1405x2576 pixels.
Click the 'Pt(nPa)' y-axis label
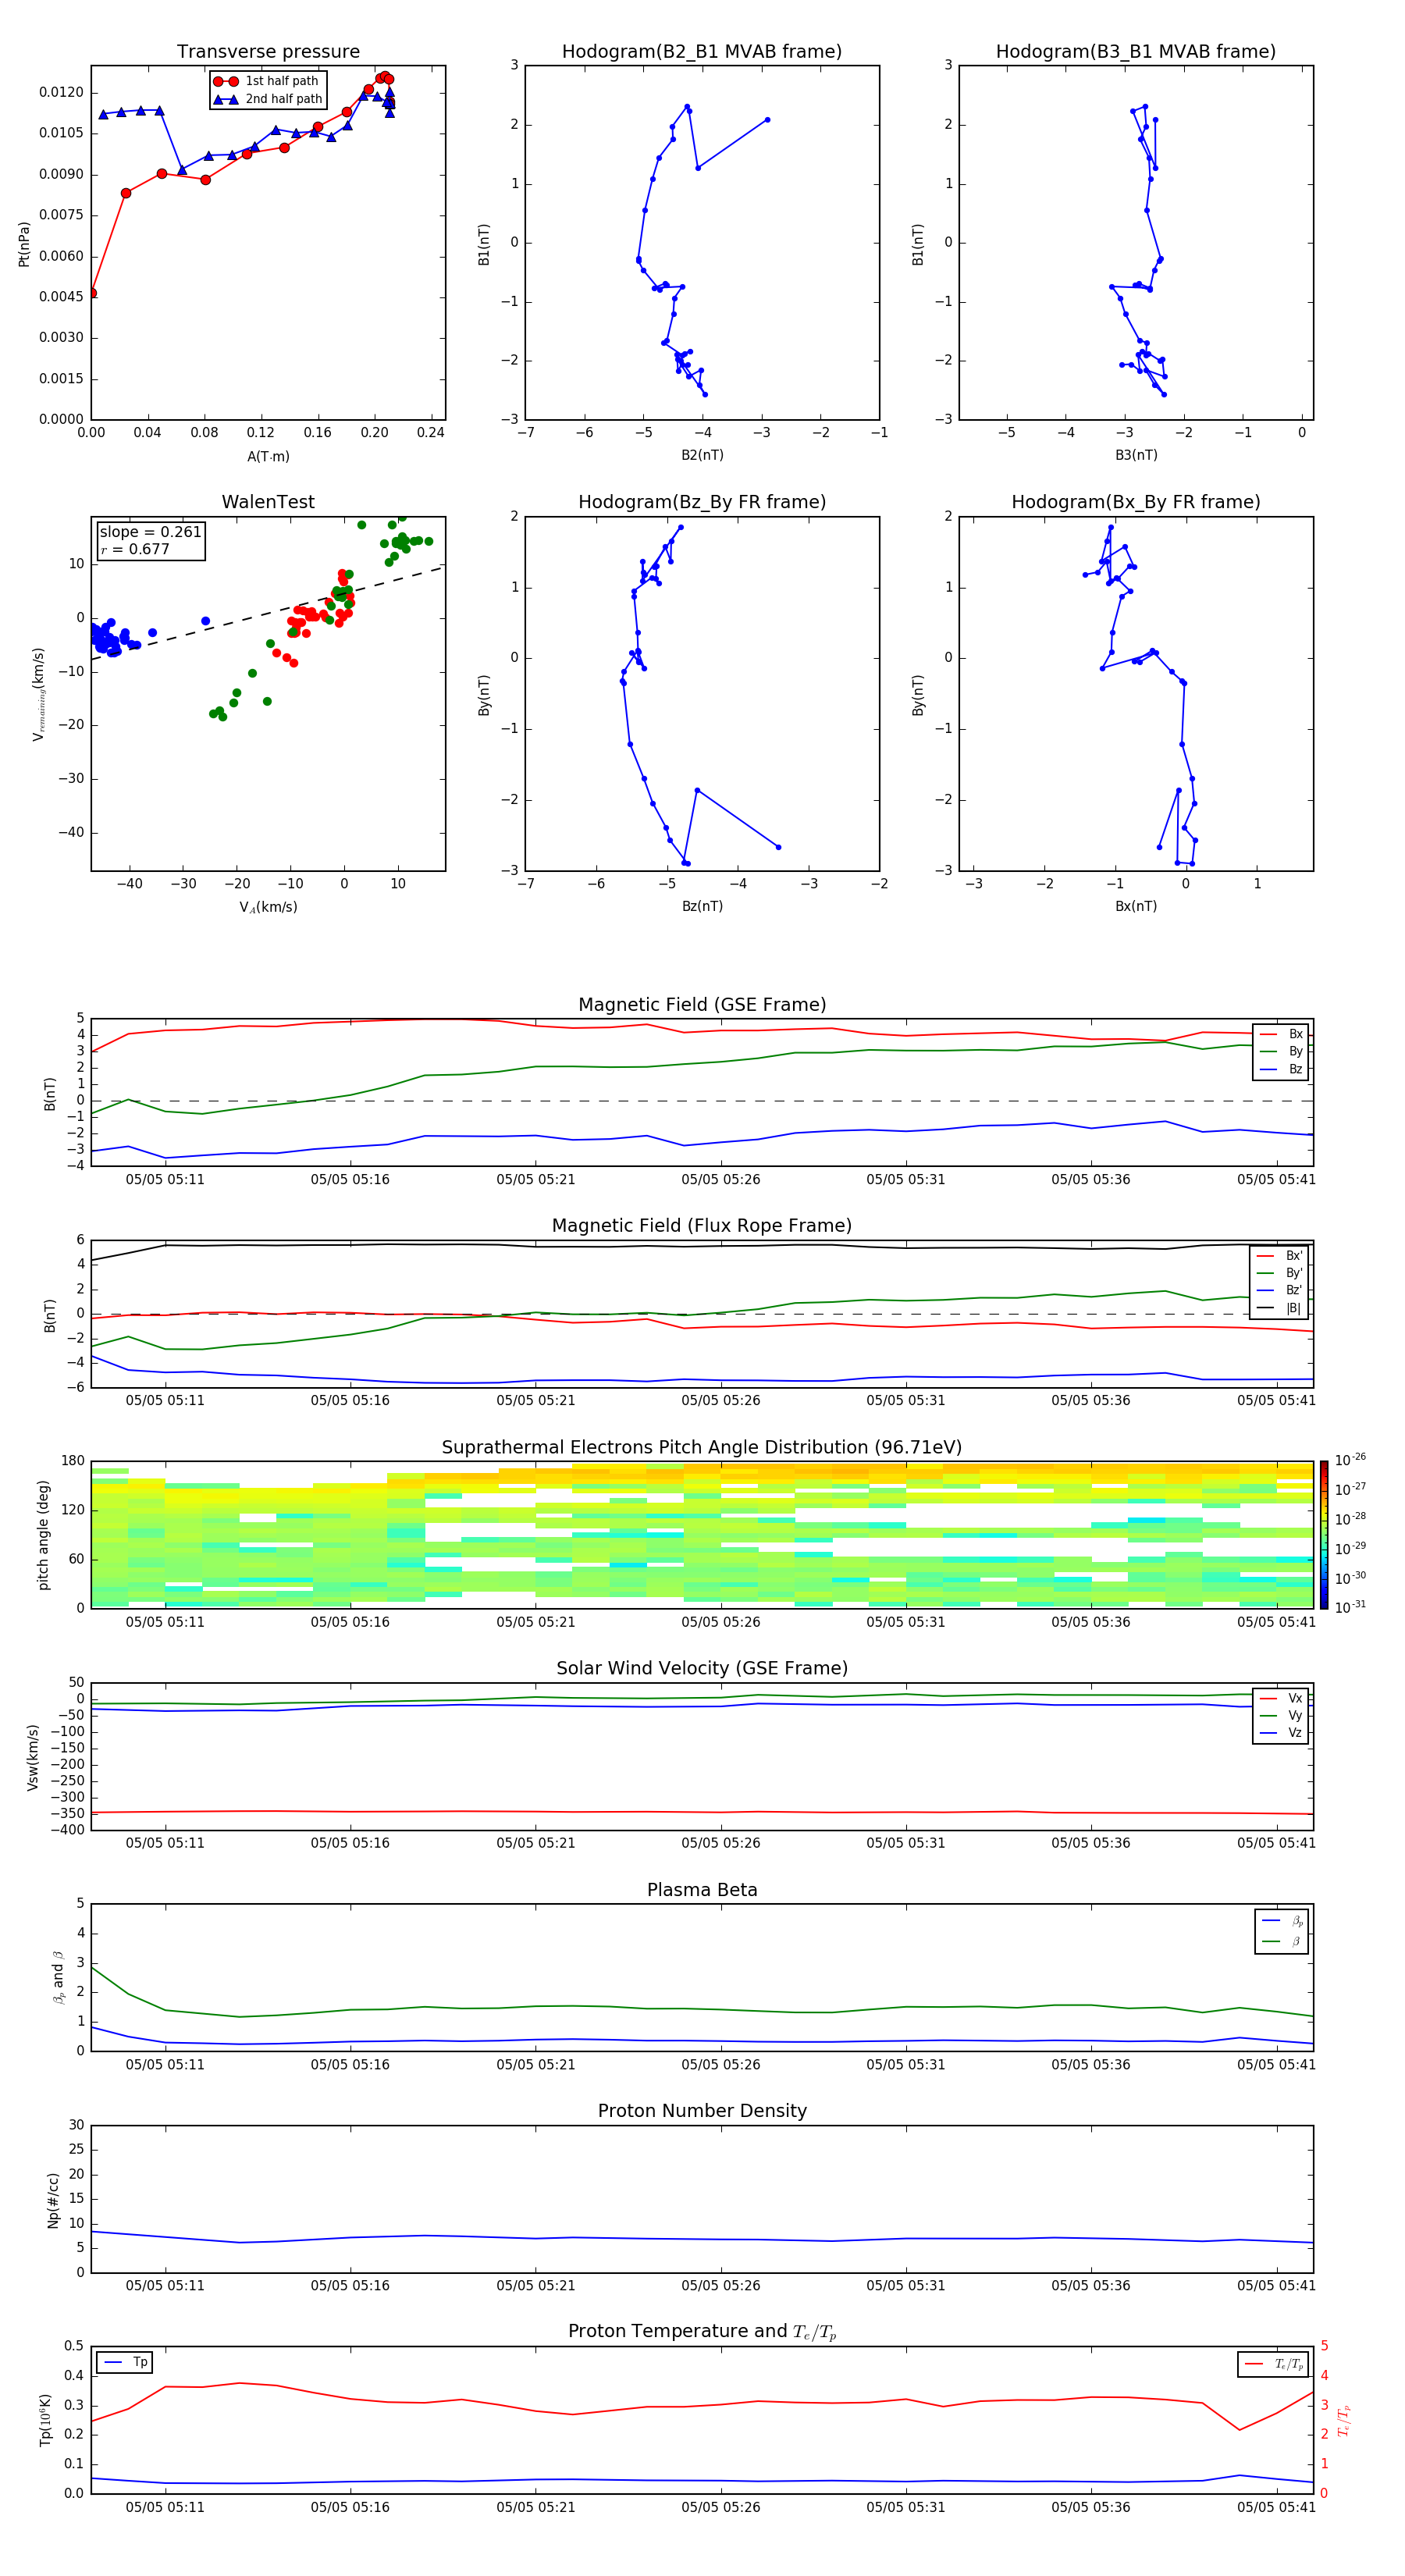(x=24, y=243)
